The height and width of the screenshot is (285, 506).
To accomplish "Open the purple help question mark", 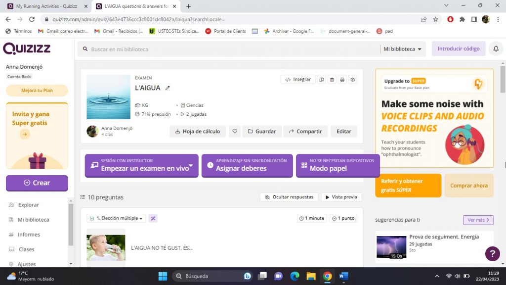I will coord(492,254).
